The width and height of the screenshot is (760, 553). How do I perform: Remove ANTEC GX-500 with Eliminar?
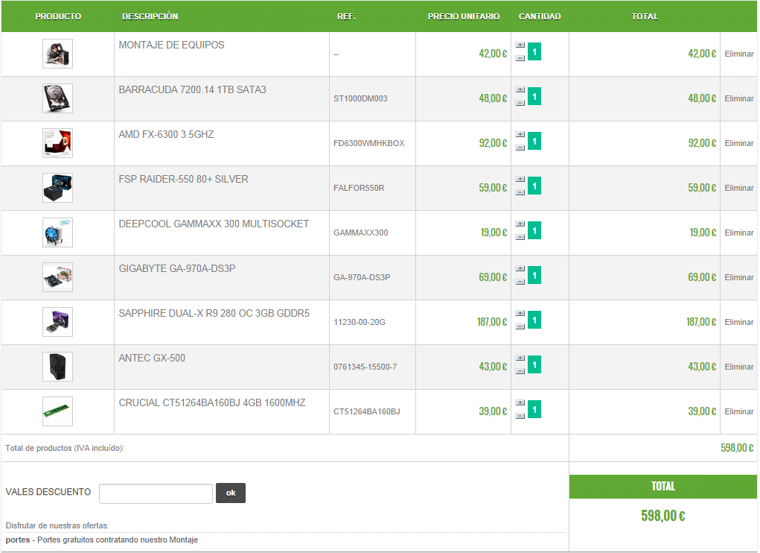pos(738,367)
